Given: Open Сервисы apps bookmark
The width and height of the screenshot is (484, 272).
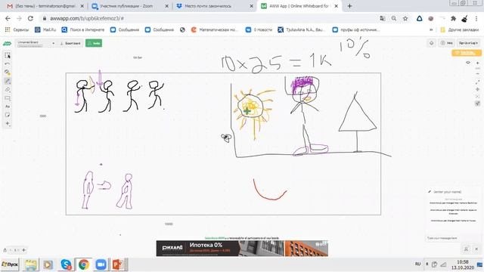Looking at the screenshot, I should pos(17,30).
